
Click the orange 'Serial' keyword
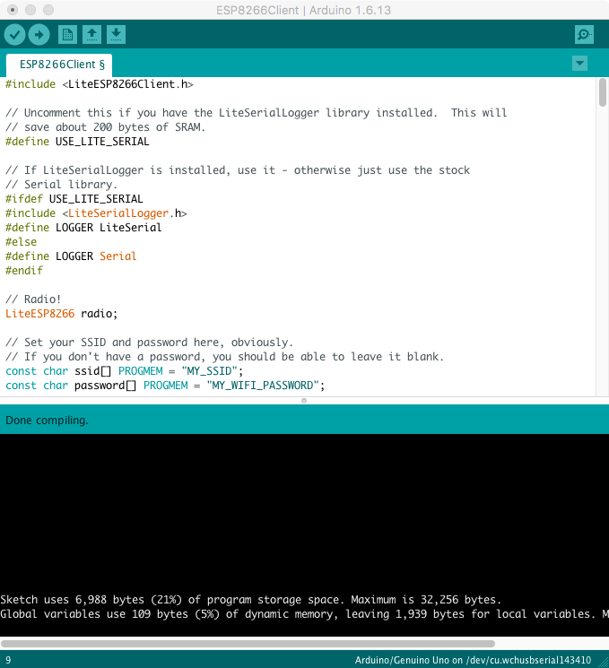point(118,256)
